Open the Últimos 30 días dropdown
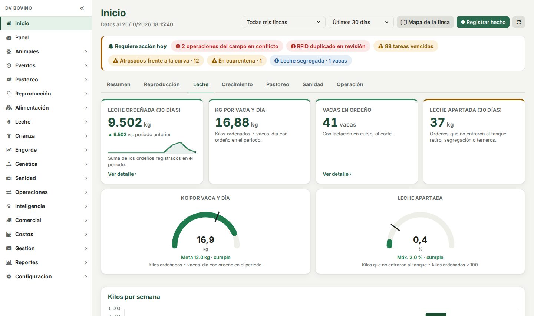 pyautogui.click(x=361, y=22)
